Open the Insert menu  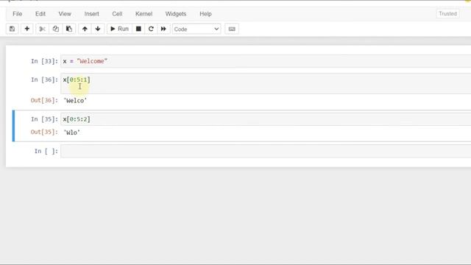91,14
